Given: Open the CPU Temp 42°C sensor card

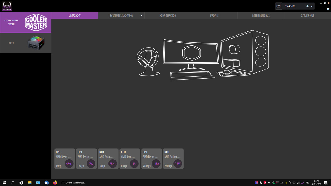Looking at the screenshot, I should tap(65, 159).
